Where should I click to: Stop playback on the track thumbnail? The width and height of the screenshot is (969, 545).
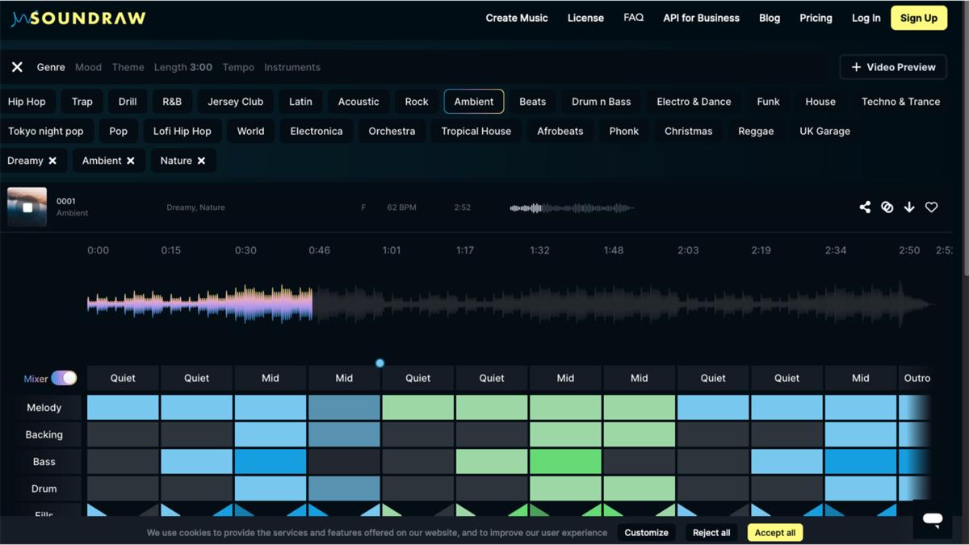pyautogui.click(x=27, y=208)
